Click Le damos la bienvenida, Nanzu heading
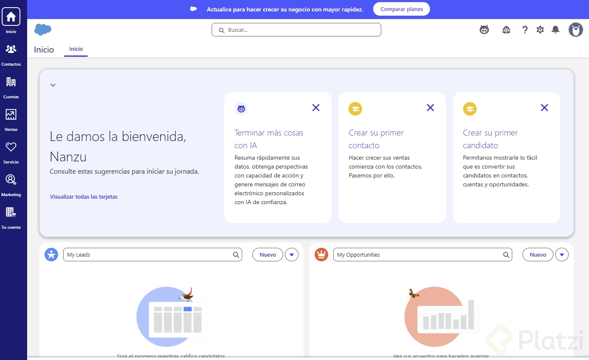Screen dimensions: 589x360 coord(118,147)
